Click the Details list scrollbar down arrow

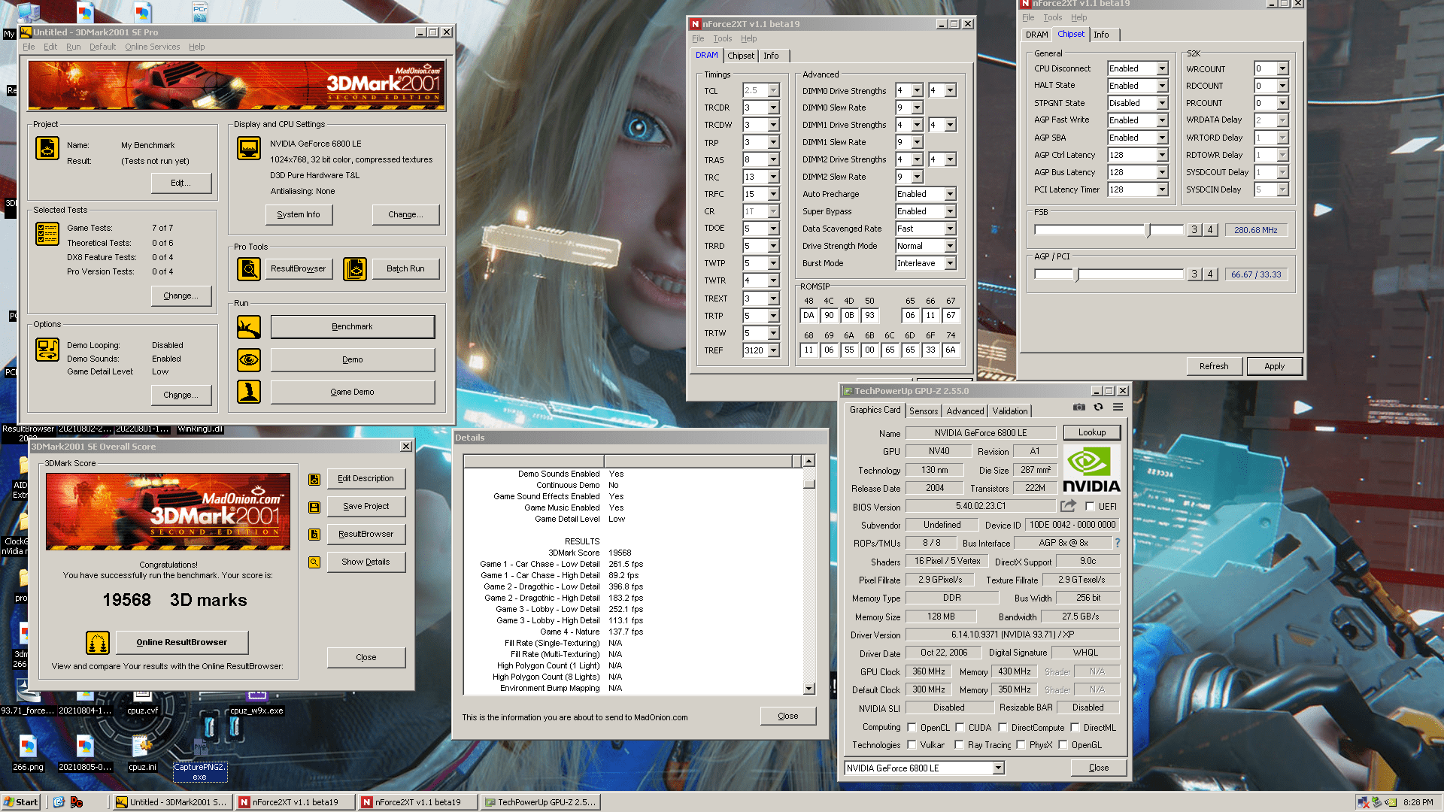point(808,689)
